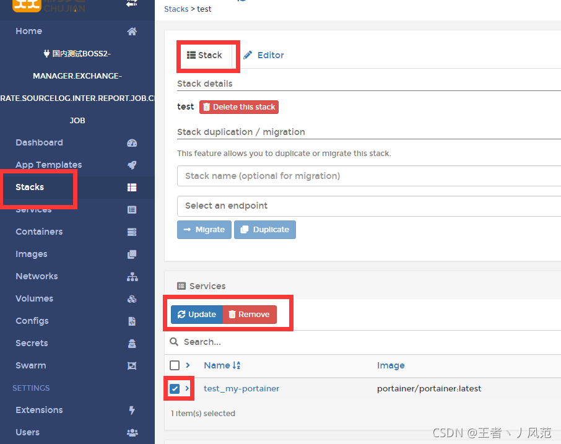Click the Containers server icon
Screen dimensions: 561x444
[132, 232]
